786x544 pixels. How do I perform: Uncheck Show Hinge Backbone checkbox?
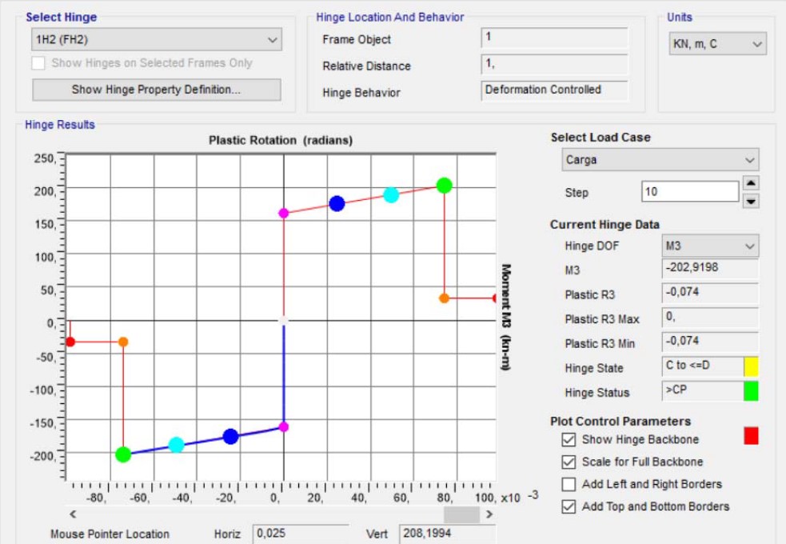pyautogui.click(x=569, y=439)
